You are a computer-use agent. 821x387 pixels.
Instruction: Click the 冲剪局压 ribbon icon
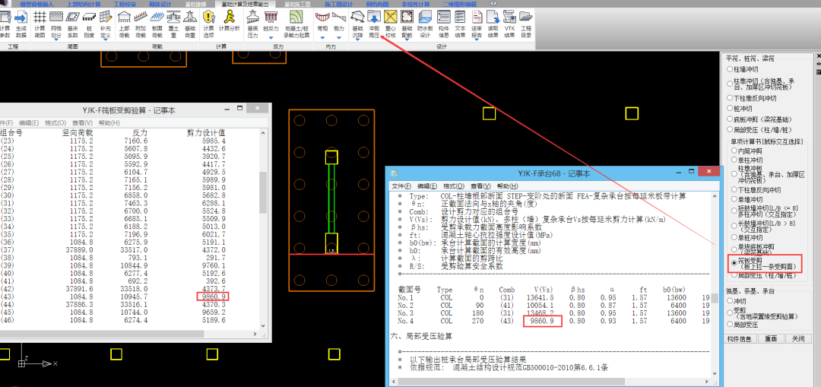[373, 24]
